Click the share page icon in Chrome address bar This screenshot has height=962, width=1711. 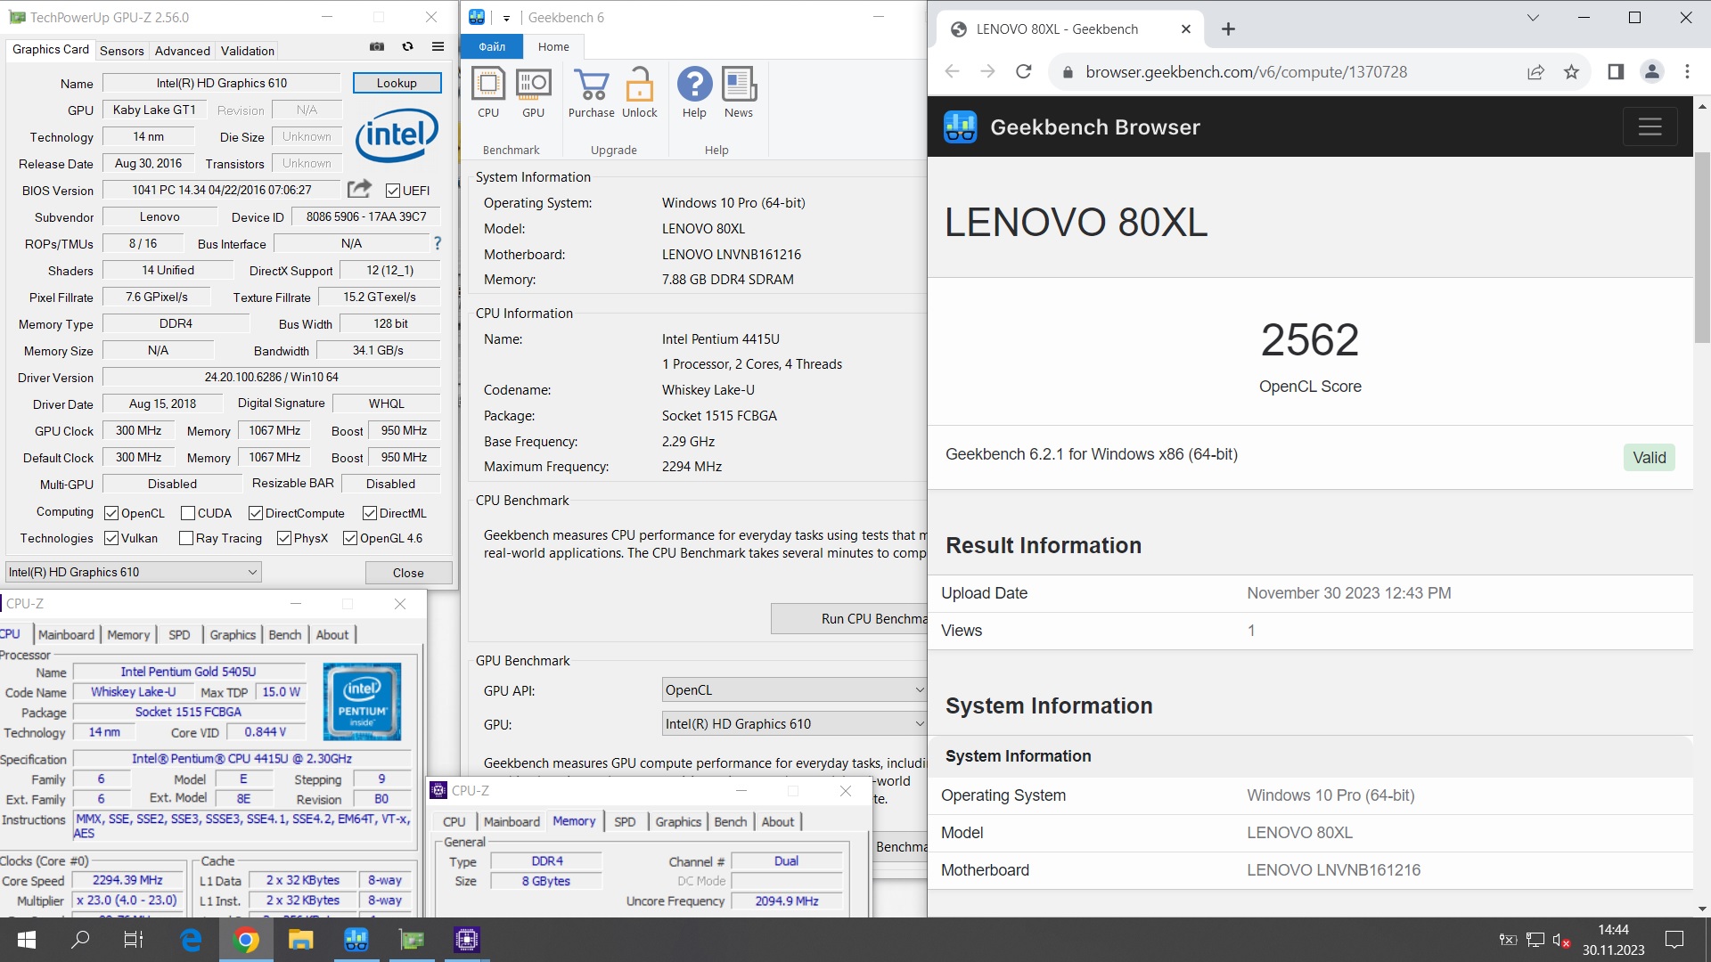coord(1535,72)
